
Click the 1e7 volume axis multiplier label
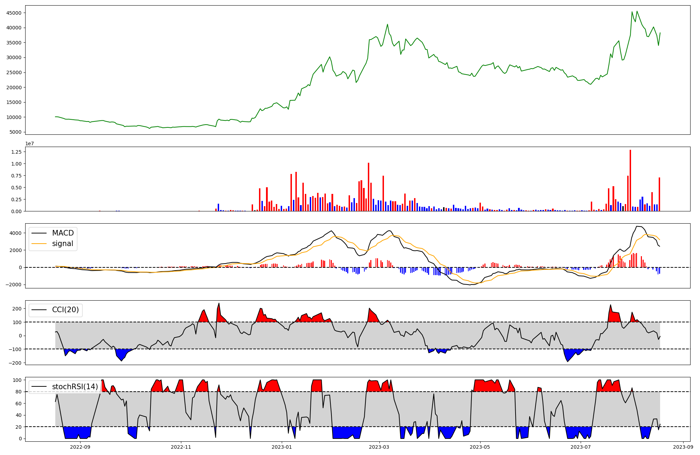(29, 143)
